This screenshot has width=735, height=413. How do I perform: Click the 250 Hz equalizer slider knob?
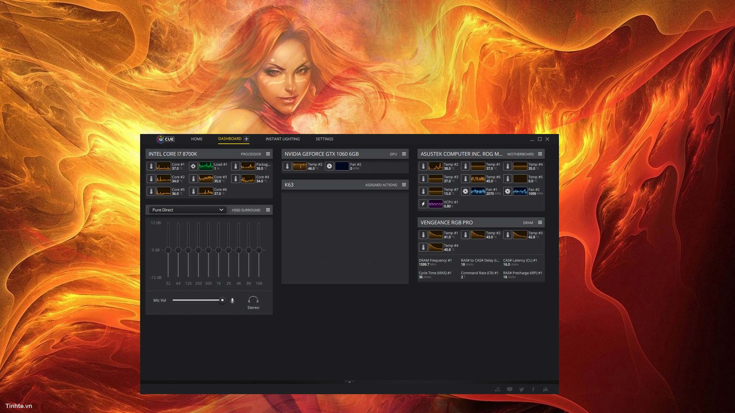tap(198, 250)
